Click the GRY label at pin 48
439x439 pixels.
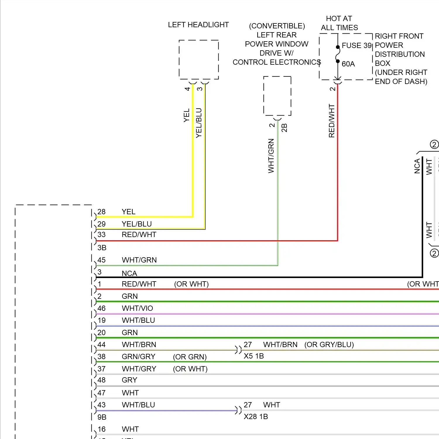129,380
